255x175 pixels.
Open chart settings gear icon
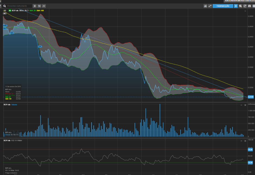pyautogui.click(x=253, y=6)
